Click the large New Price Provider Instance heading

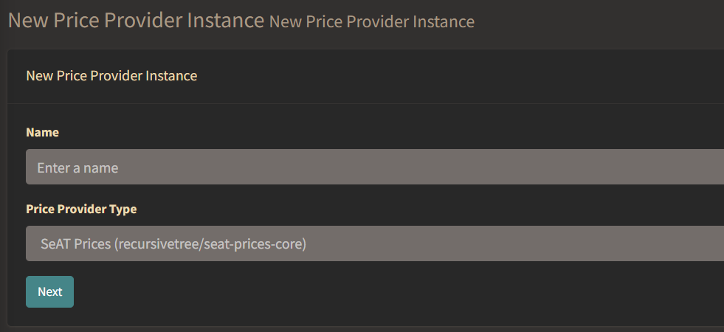(136, 20)
